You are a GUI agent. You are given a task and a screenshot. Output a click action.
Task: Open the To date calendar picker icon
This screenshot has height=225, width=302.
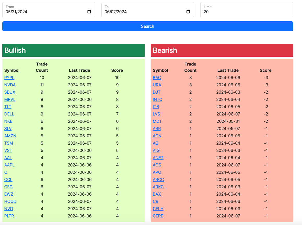(188, 12)
